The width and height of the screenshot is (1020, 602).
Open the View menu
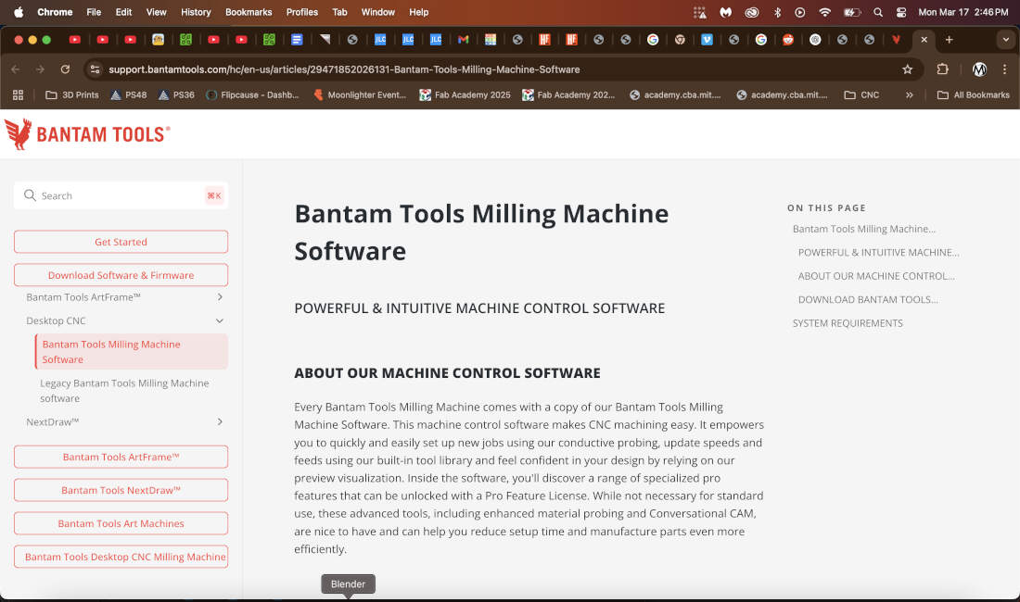(x=156, y=12)
